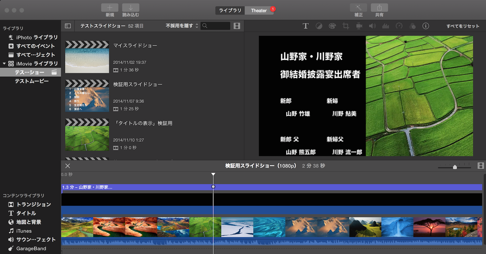This screenshot has width=486, height=254.
Task: Toggle timeline clip display settings icon
Action: [x=481, y=166]
